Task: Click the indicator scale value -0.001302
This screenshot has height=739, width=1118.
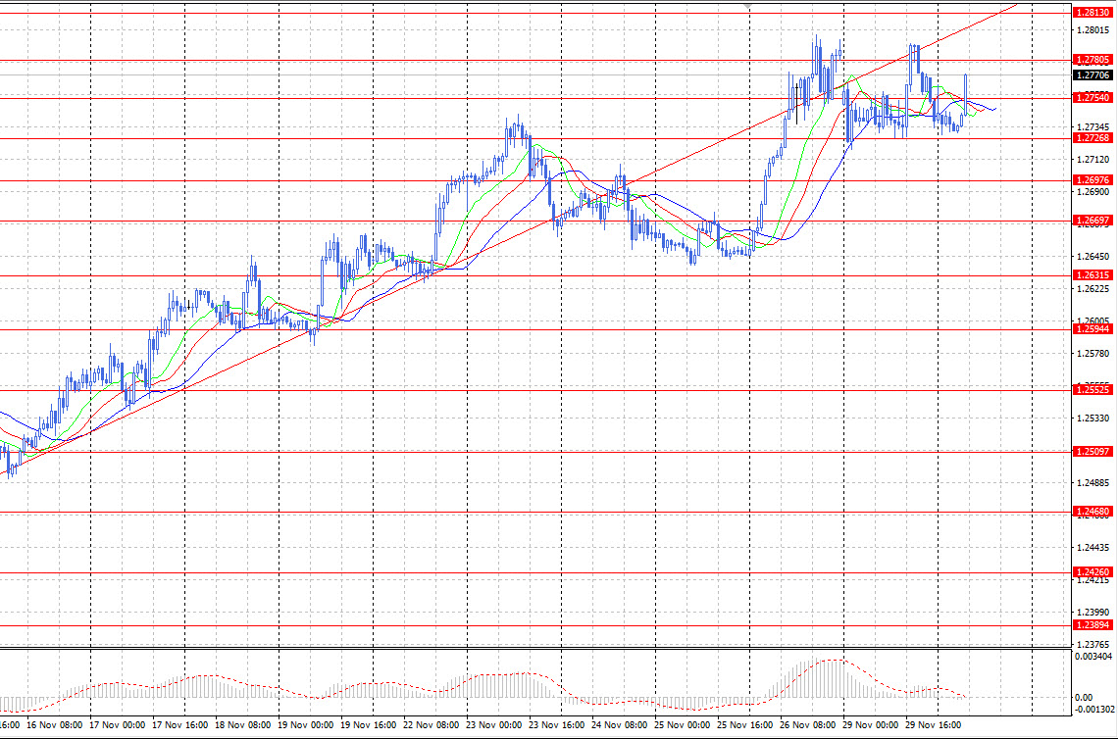Action: click(1093, 709)
